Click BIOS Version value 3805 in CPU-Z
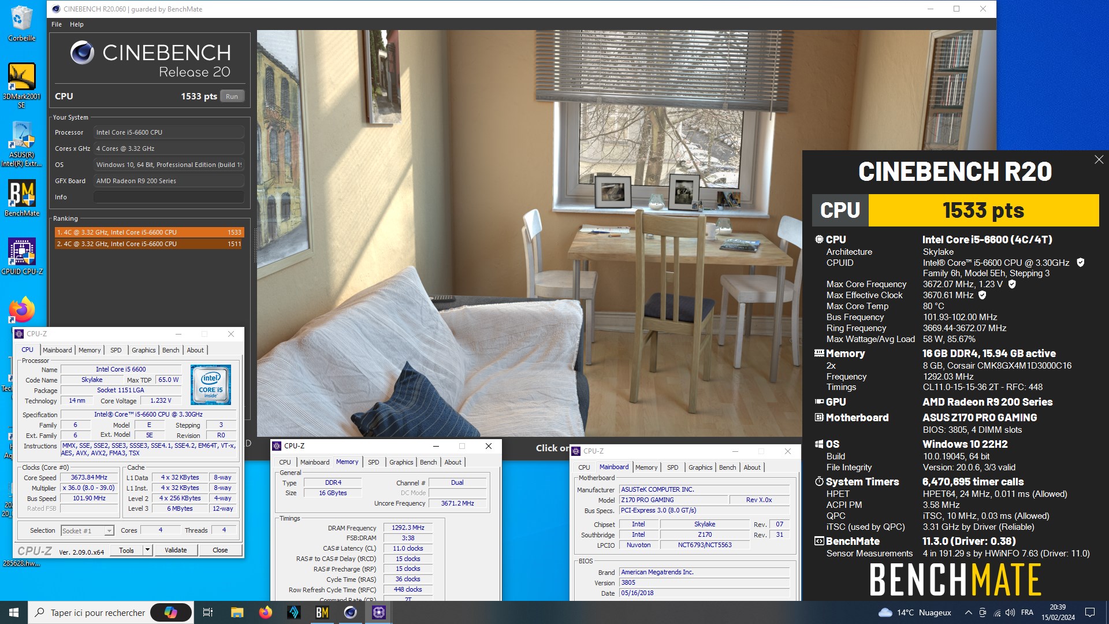Viewport: 1109px width, 624px height. coord(704,582)
